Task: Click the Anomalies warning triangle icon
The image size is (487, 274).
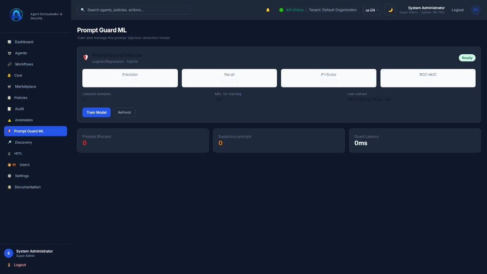Action: coord(10,120)
